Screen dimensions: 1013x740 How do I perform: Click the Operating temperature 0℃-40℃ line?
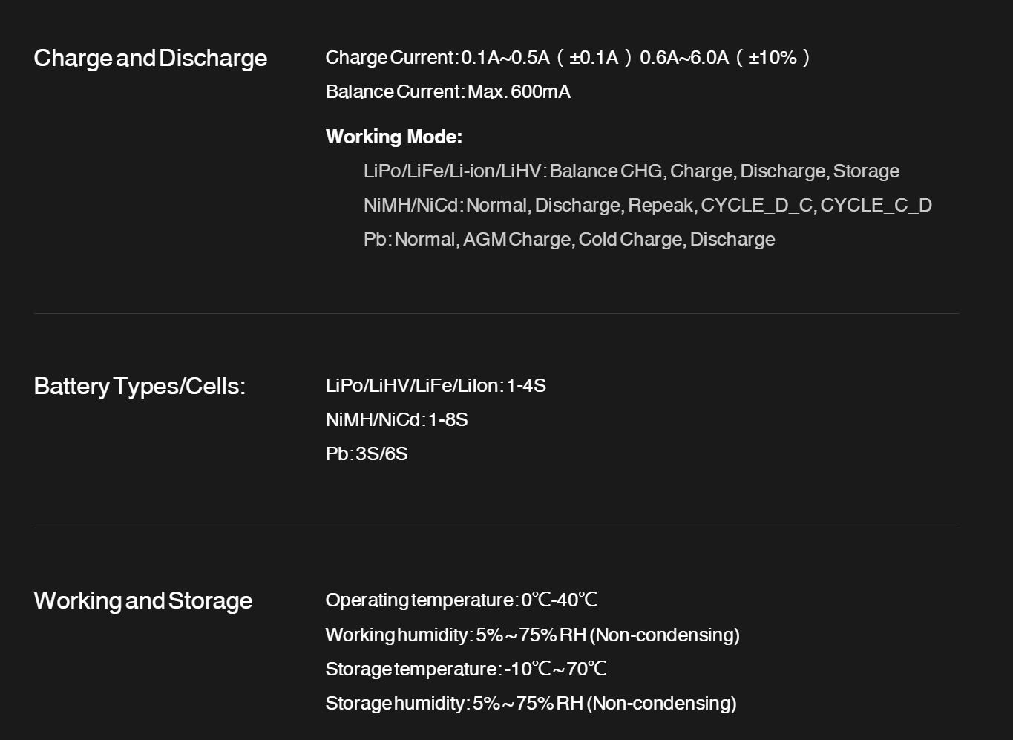point(461,600)
